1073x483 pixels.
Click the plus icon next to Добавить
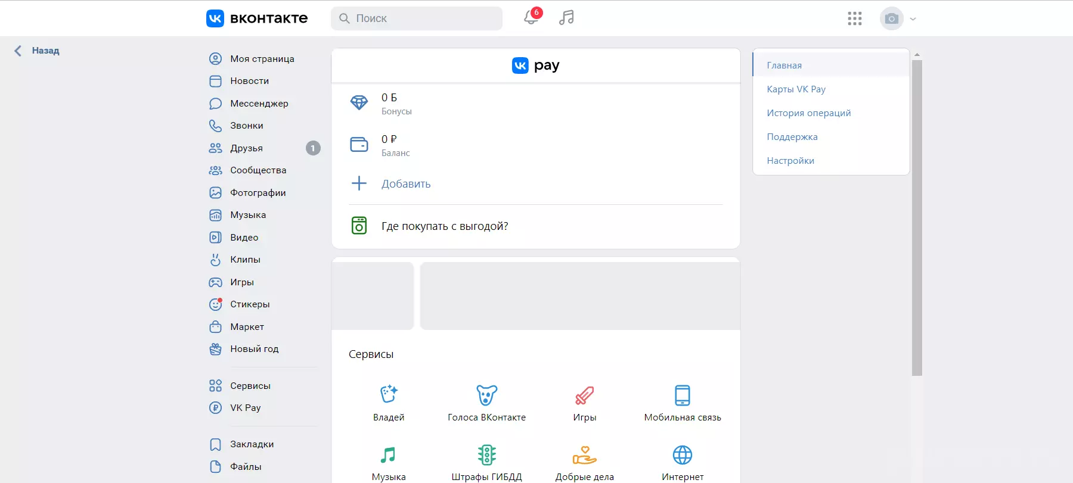tap(359, 183)
